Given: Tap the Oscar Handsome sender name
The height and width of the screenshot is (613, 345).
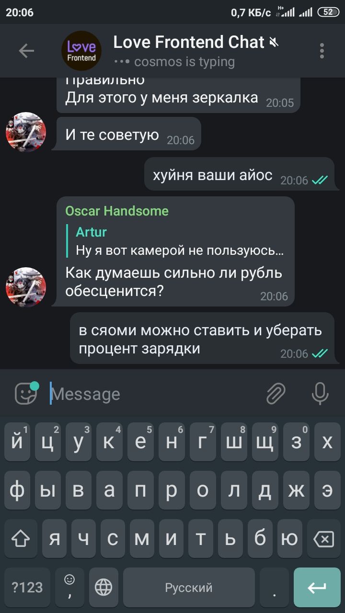Looking at the screenshot, I should tap(117, 211).
